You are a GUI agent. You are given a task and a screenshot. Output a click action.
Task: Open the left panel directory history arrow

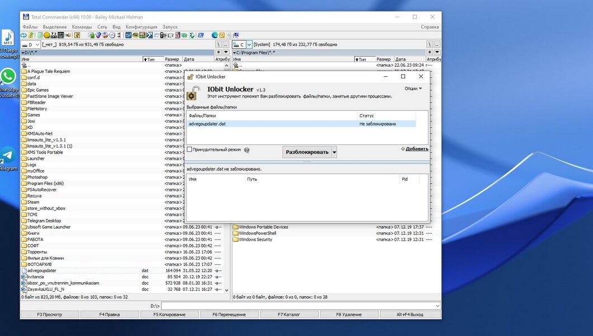click(x=226, y=52)
